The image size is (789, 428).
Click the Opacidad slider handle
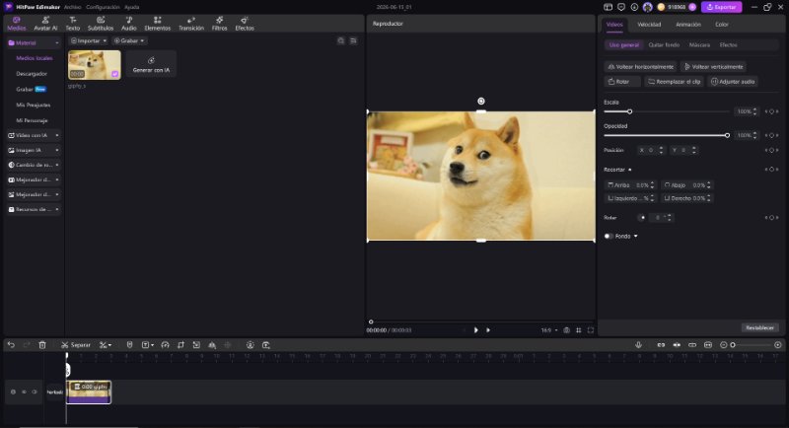727,135
